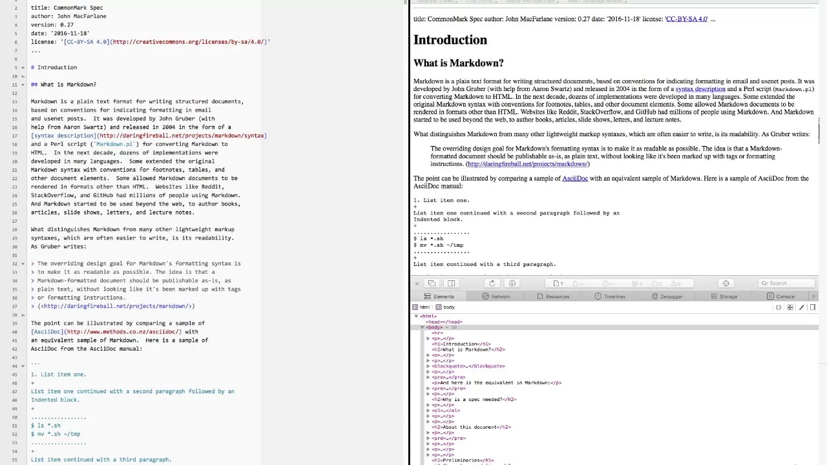Select the <head></head> node

tap(444, 322)
